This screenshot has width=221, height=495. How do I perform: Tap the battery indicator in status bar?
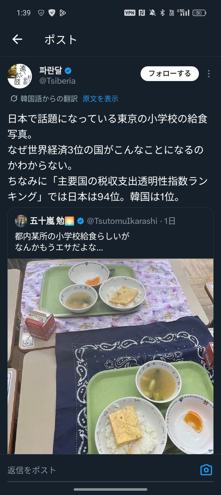point(199,13)
